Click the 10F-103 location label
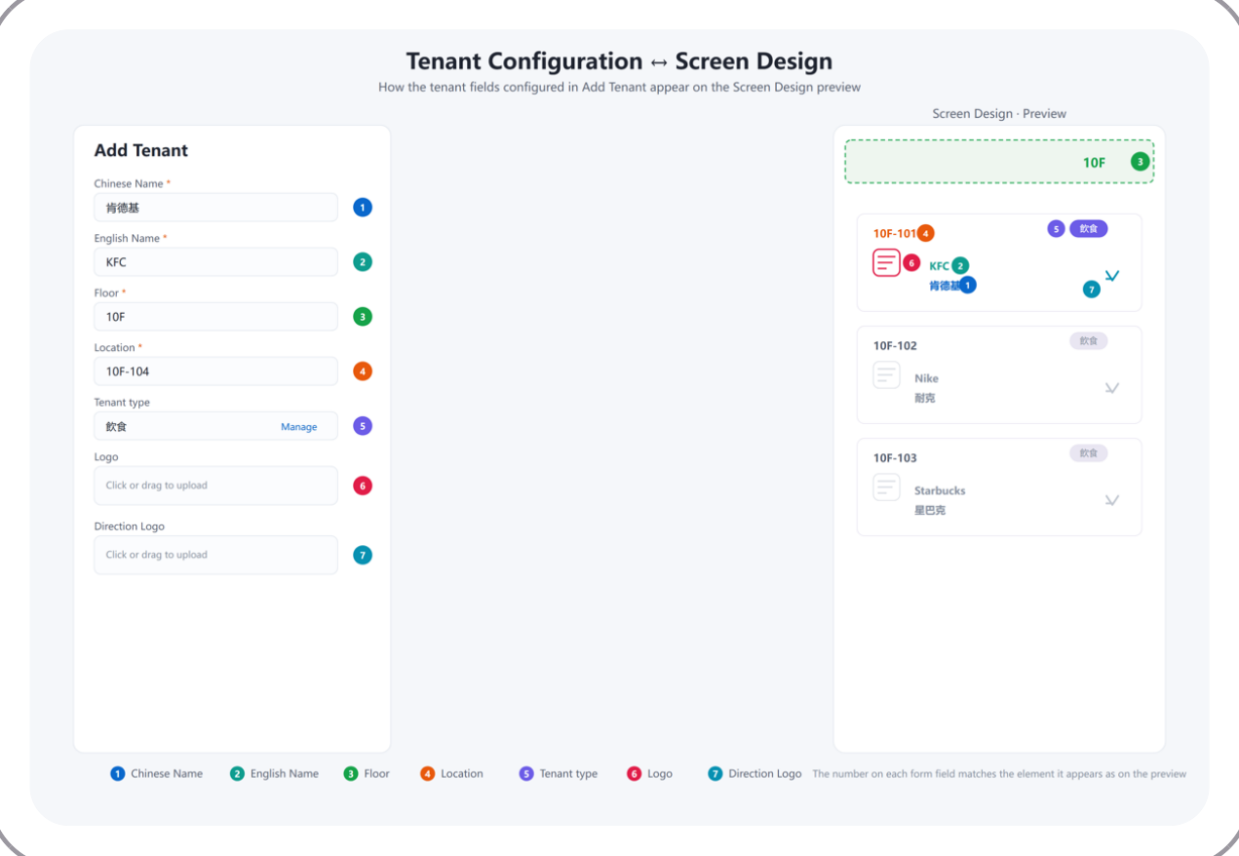The height and width of the screenshot is (856, 1239). point(895,458)
